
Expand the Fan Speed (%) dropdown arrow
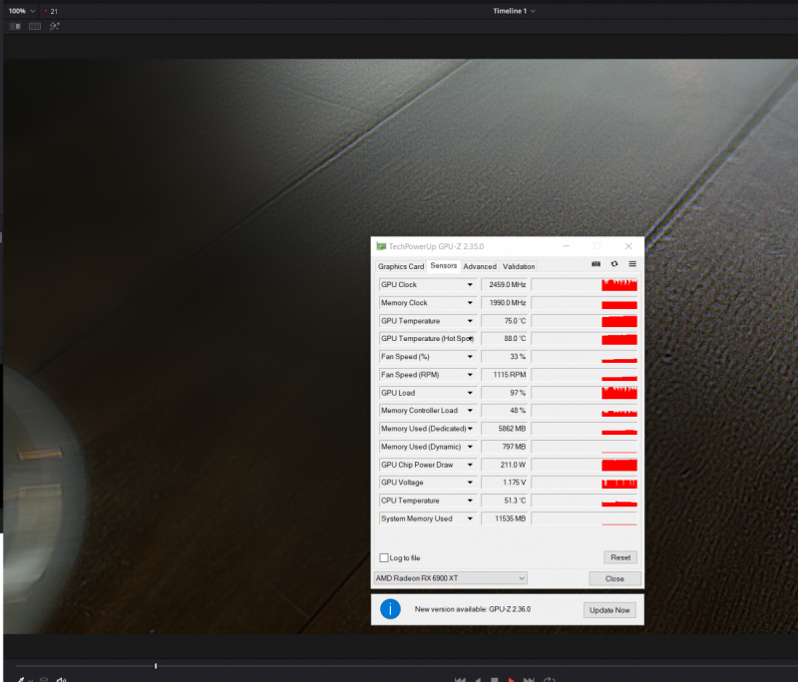470,357
